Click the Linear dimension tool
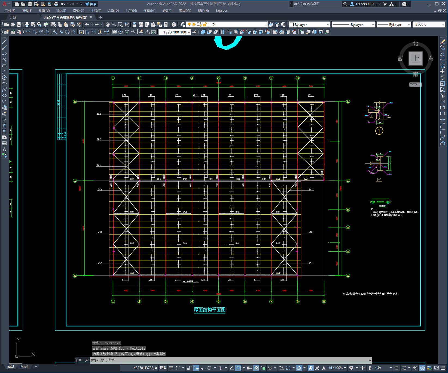The width and height of the screenshot is (448, 373). (28, 32)
